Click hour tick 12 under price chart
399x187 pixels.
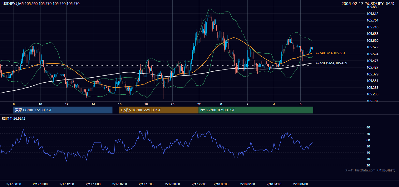point(67,104)
